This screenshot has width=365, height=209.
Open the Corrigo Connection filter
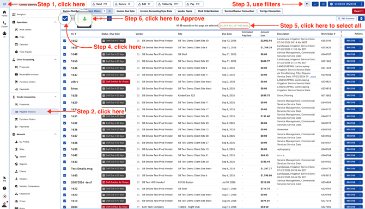[x=270, y=11]
